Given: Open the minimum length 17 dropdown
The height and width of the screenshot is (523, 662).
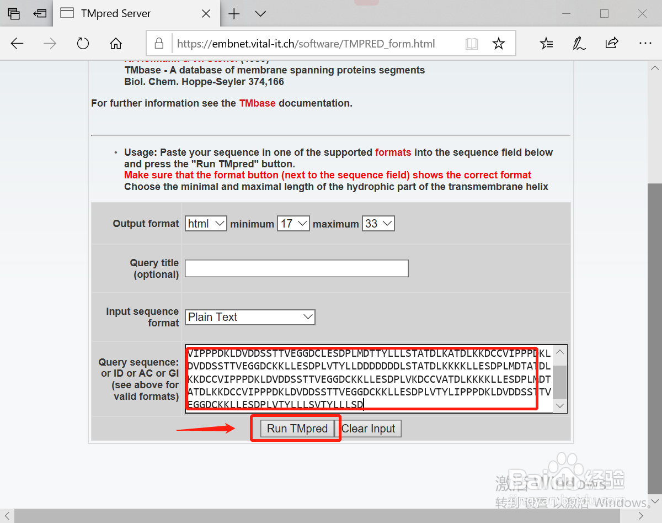Looking at the screenshot, I should [293, 224].
